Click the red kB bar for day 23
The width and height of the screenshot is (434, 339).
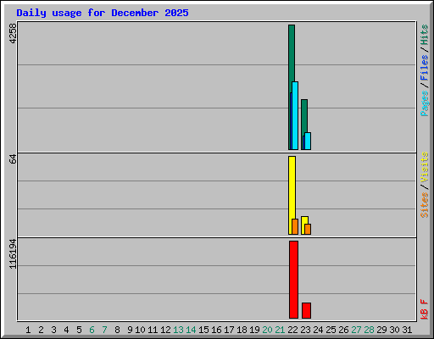coord(306,310)
